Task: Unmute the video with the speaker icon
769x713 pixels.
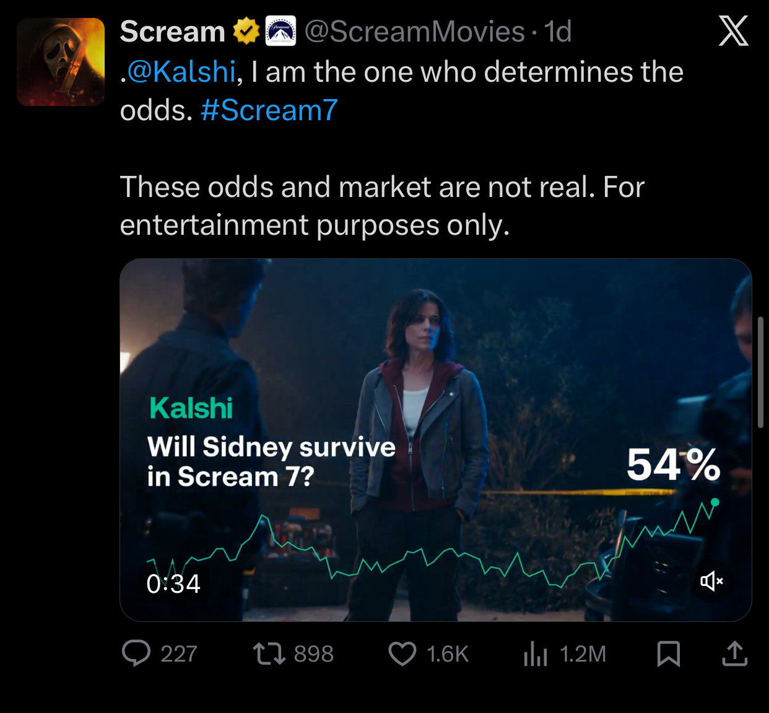Action: 711,581
